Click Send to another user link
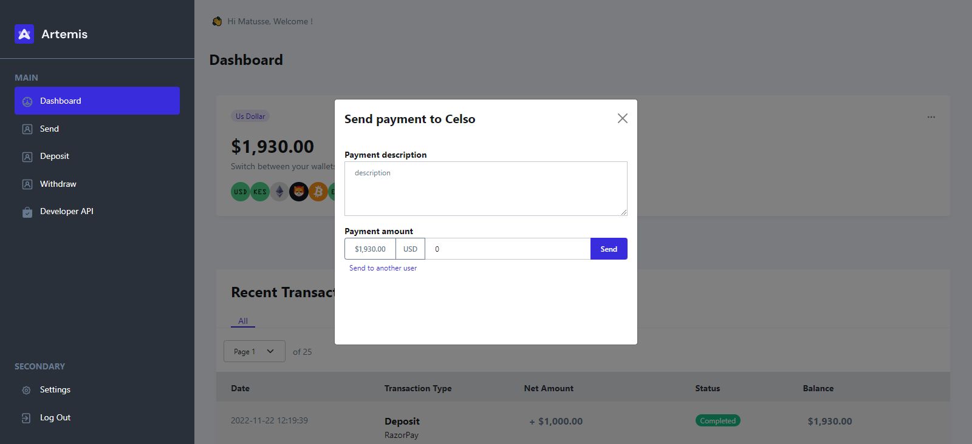The width and height of the screenshot is (972, 444). [383, 268]
